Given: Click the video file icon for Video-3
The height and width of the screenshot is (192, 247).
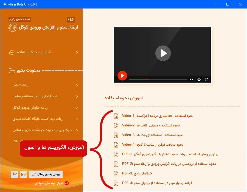Looking at the screenshot, I should coord(116,135).
